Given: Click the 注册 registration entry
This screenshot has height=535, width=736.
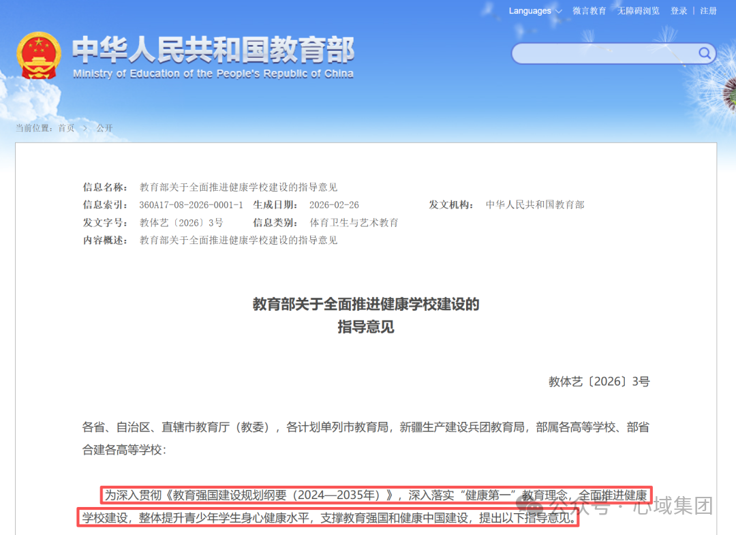Looking at the screenshot, I should (708, 11).
